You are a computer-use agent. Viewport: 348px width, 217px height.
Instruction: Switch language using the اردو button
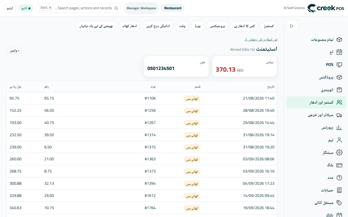(x=10, y=8)
